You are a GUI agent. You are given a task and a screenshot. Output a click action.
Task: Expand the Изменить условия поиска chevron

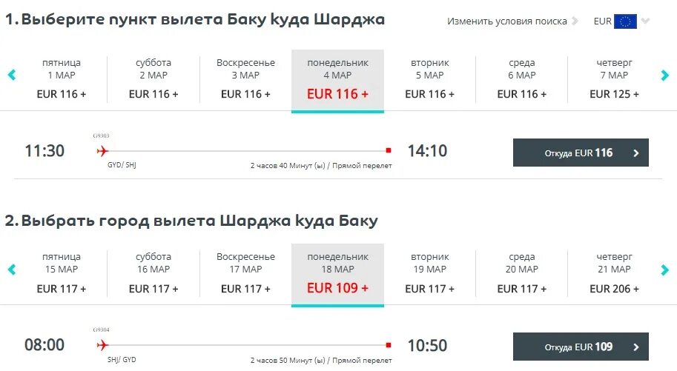(x=575, y=21)
